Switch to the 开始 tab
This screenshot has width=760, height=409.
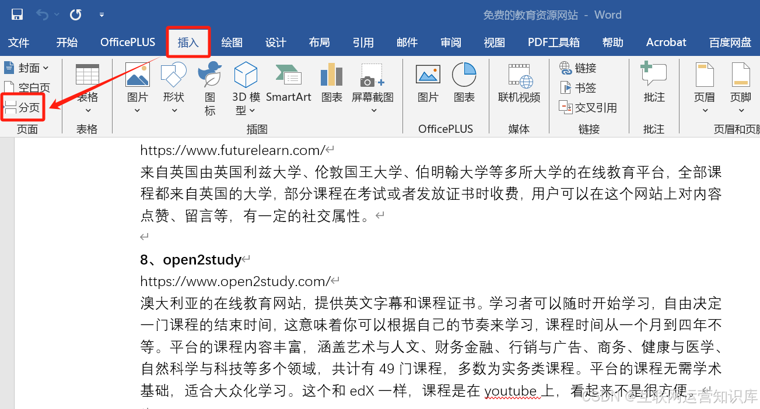click(67, 43)
